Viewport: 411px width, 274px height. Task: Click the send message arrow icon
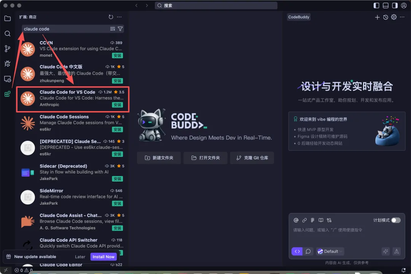(397, 252)
